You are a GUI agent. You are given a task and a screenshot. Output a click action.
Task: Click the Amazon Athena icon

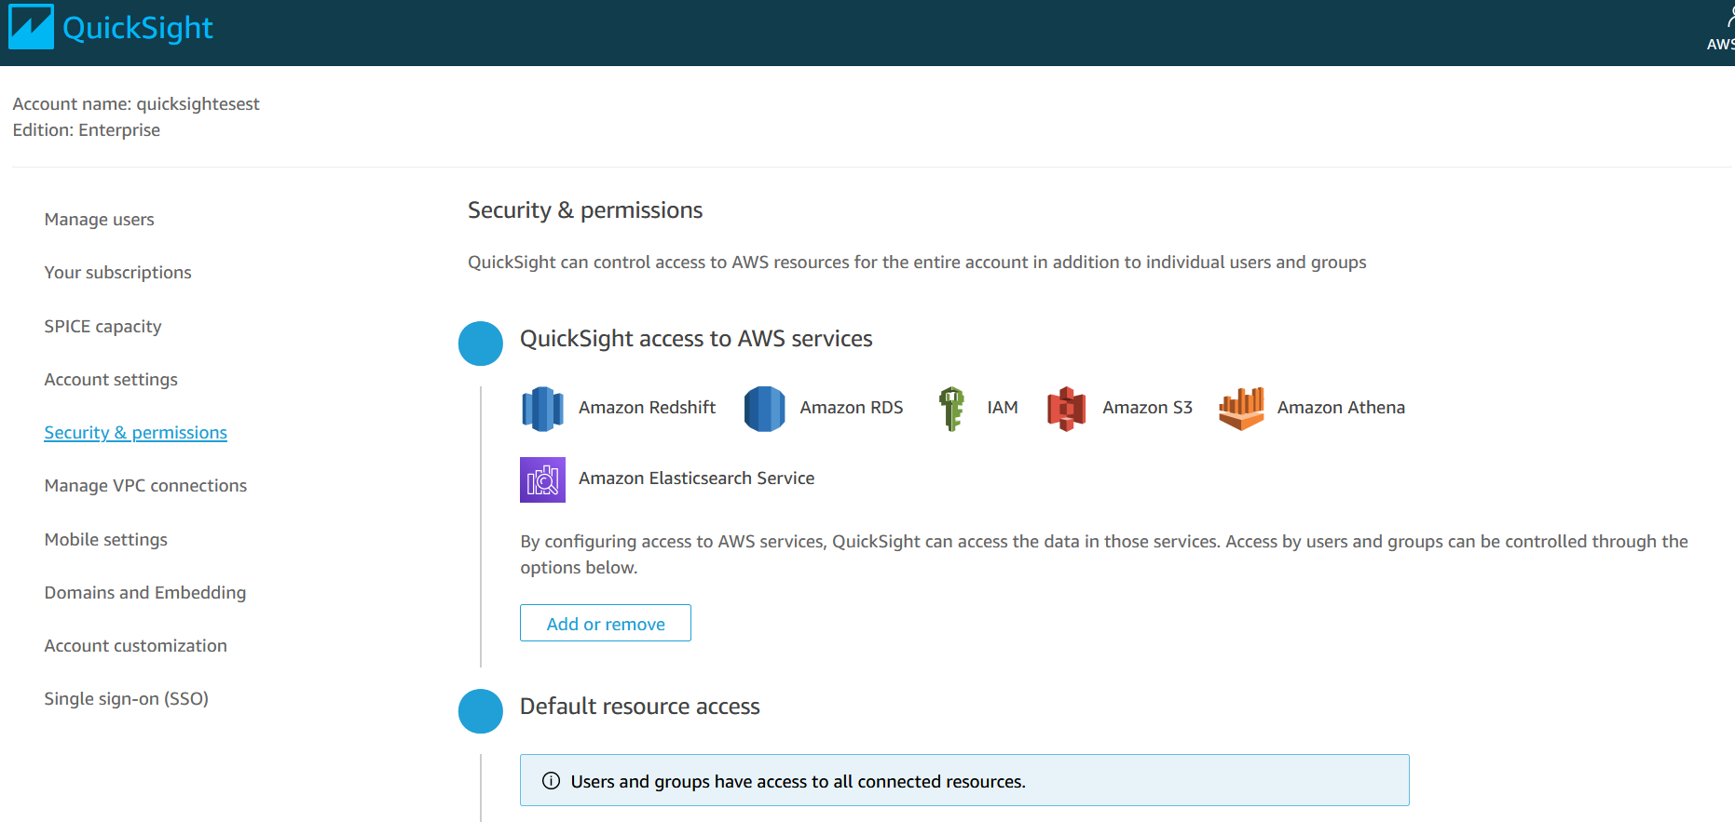coord(1241,409)
